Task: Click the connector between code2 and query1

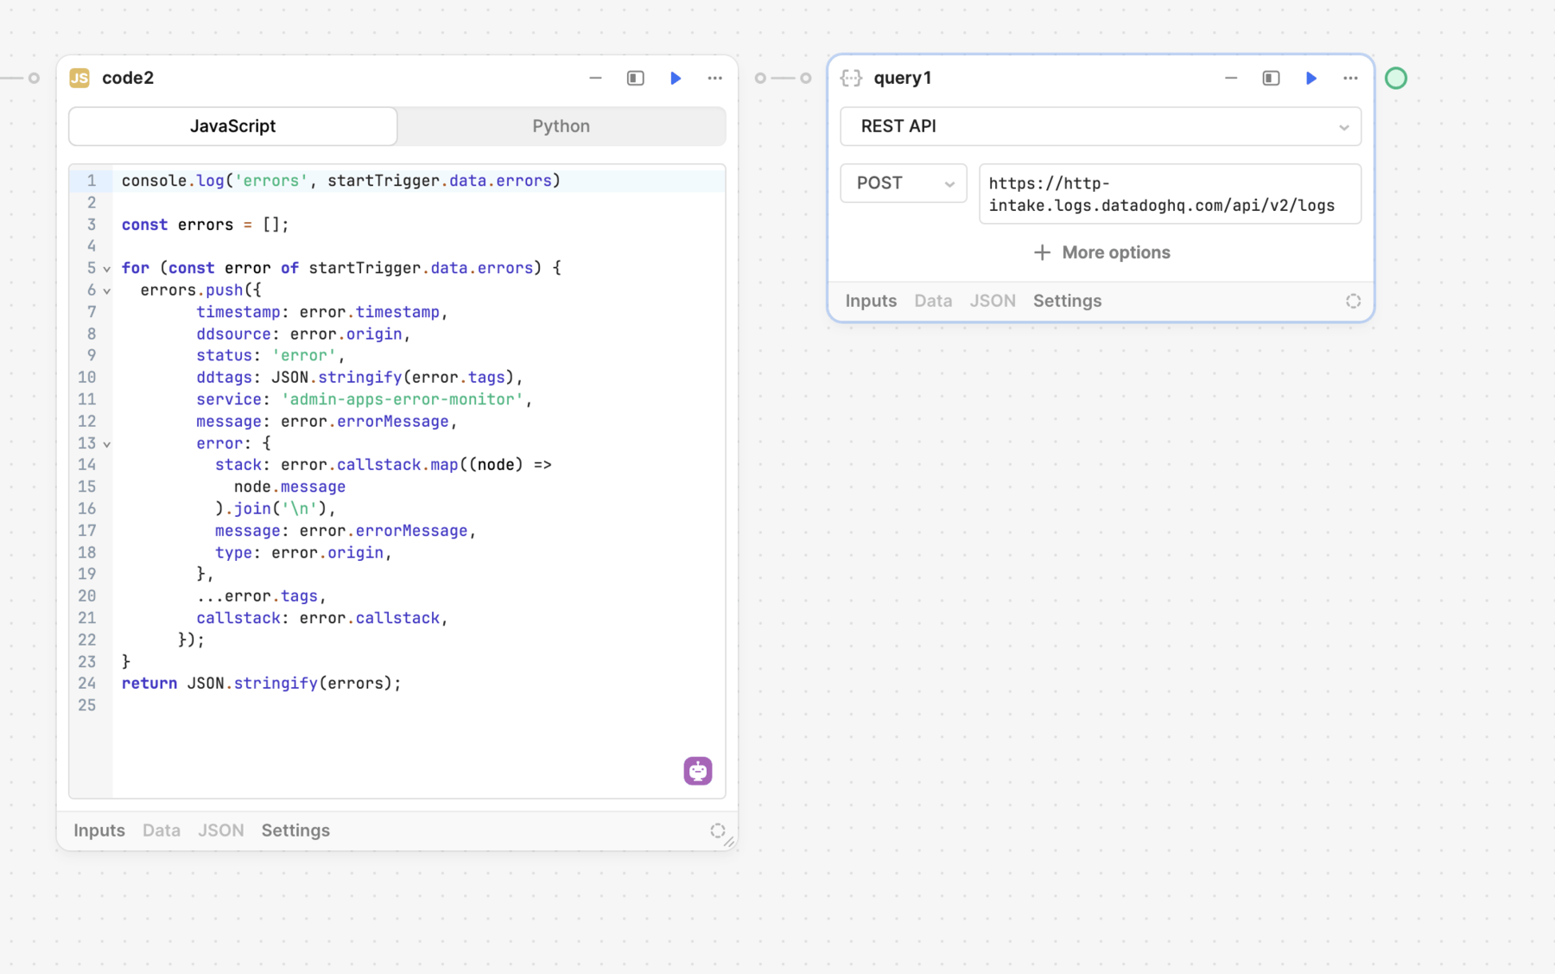Action: [783, 78]
